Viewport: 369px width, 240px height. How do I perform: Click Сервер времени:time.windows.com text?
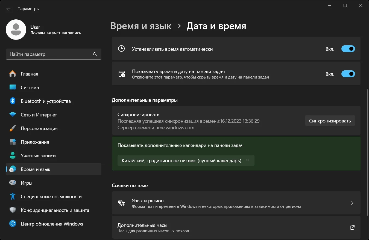pos(156,128)
